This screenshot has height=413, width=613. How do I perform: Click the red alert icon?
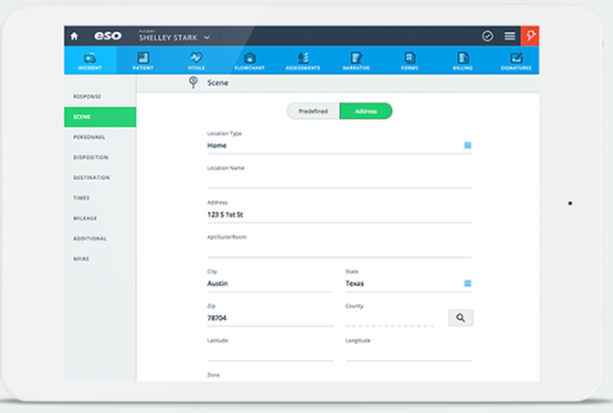coord(530,36)
